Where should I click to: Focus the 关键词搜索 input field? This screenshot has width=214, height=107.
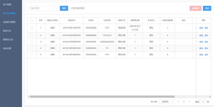(x=42, y=8)
